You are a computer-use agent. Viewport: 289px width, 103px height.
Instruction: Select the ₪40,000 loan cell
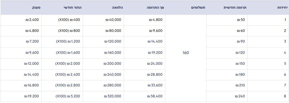tap(113, 20)
